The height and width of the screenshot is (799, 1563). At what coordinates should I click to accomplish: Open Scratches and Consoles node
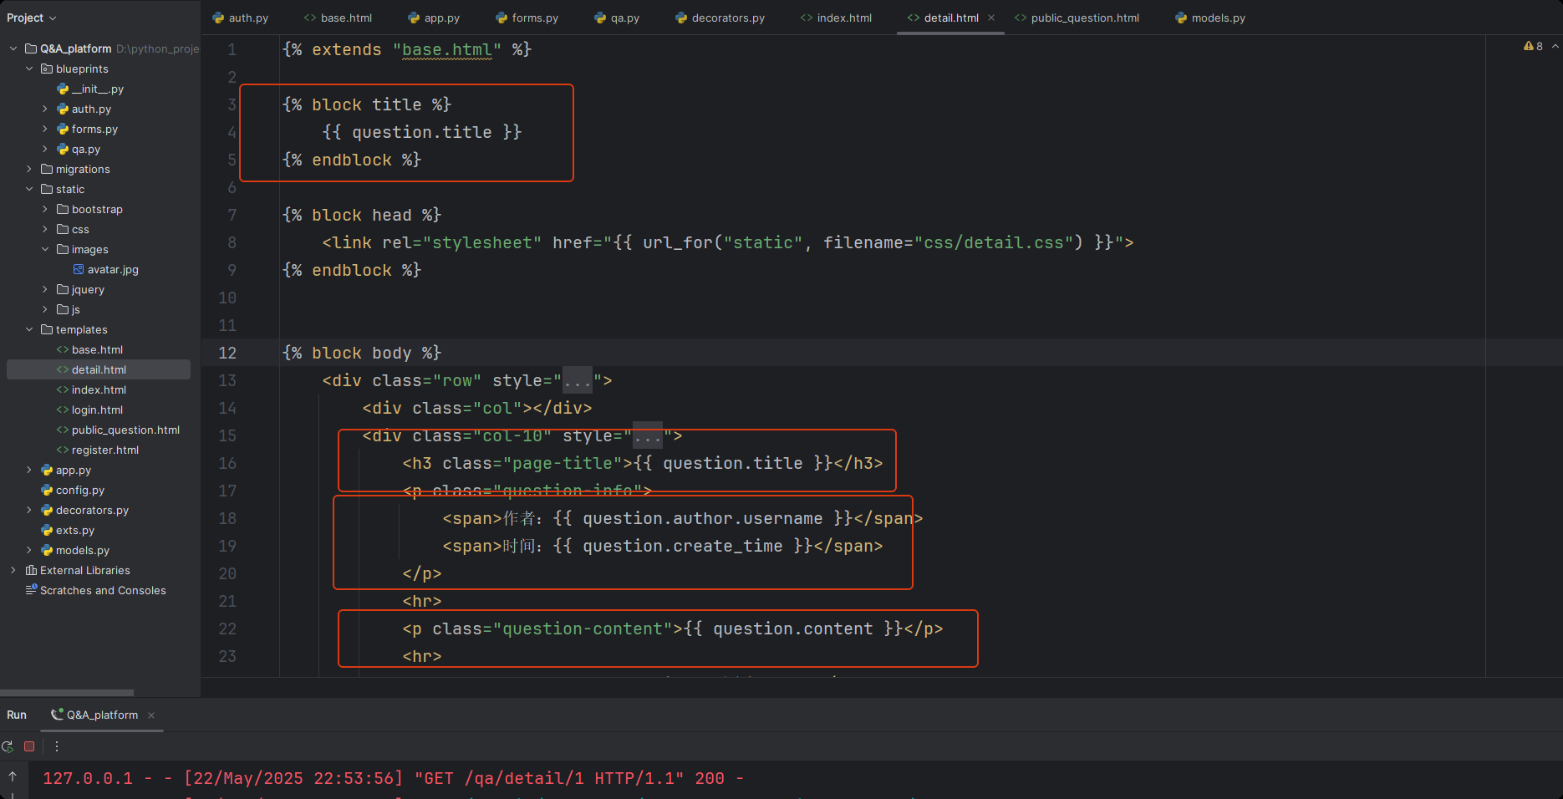pos(103,590)
